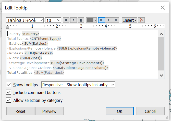The height and width of the screenshot is (121, 171).
Task: Toggle italic formatting
Action: coord(74,20)
